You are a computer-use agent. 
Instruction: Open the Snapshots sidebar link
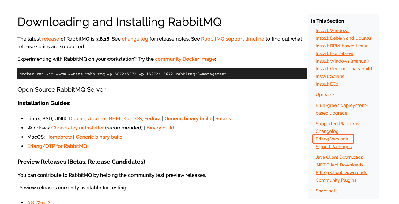(x=326, y=191)
